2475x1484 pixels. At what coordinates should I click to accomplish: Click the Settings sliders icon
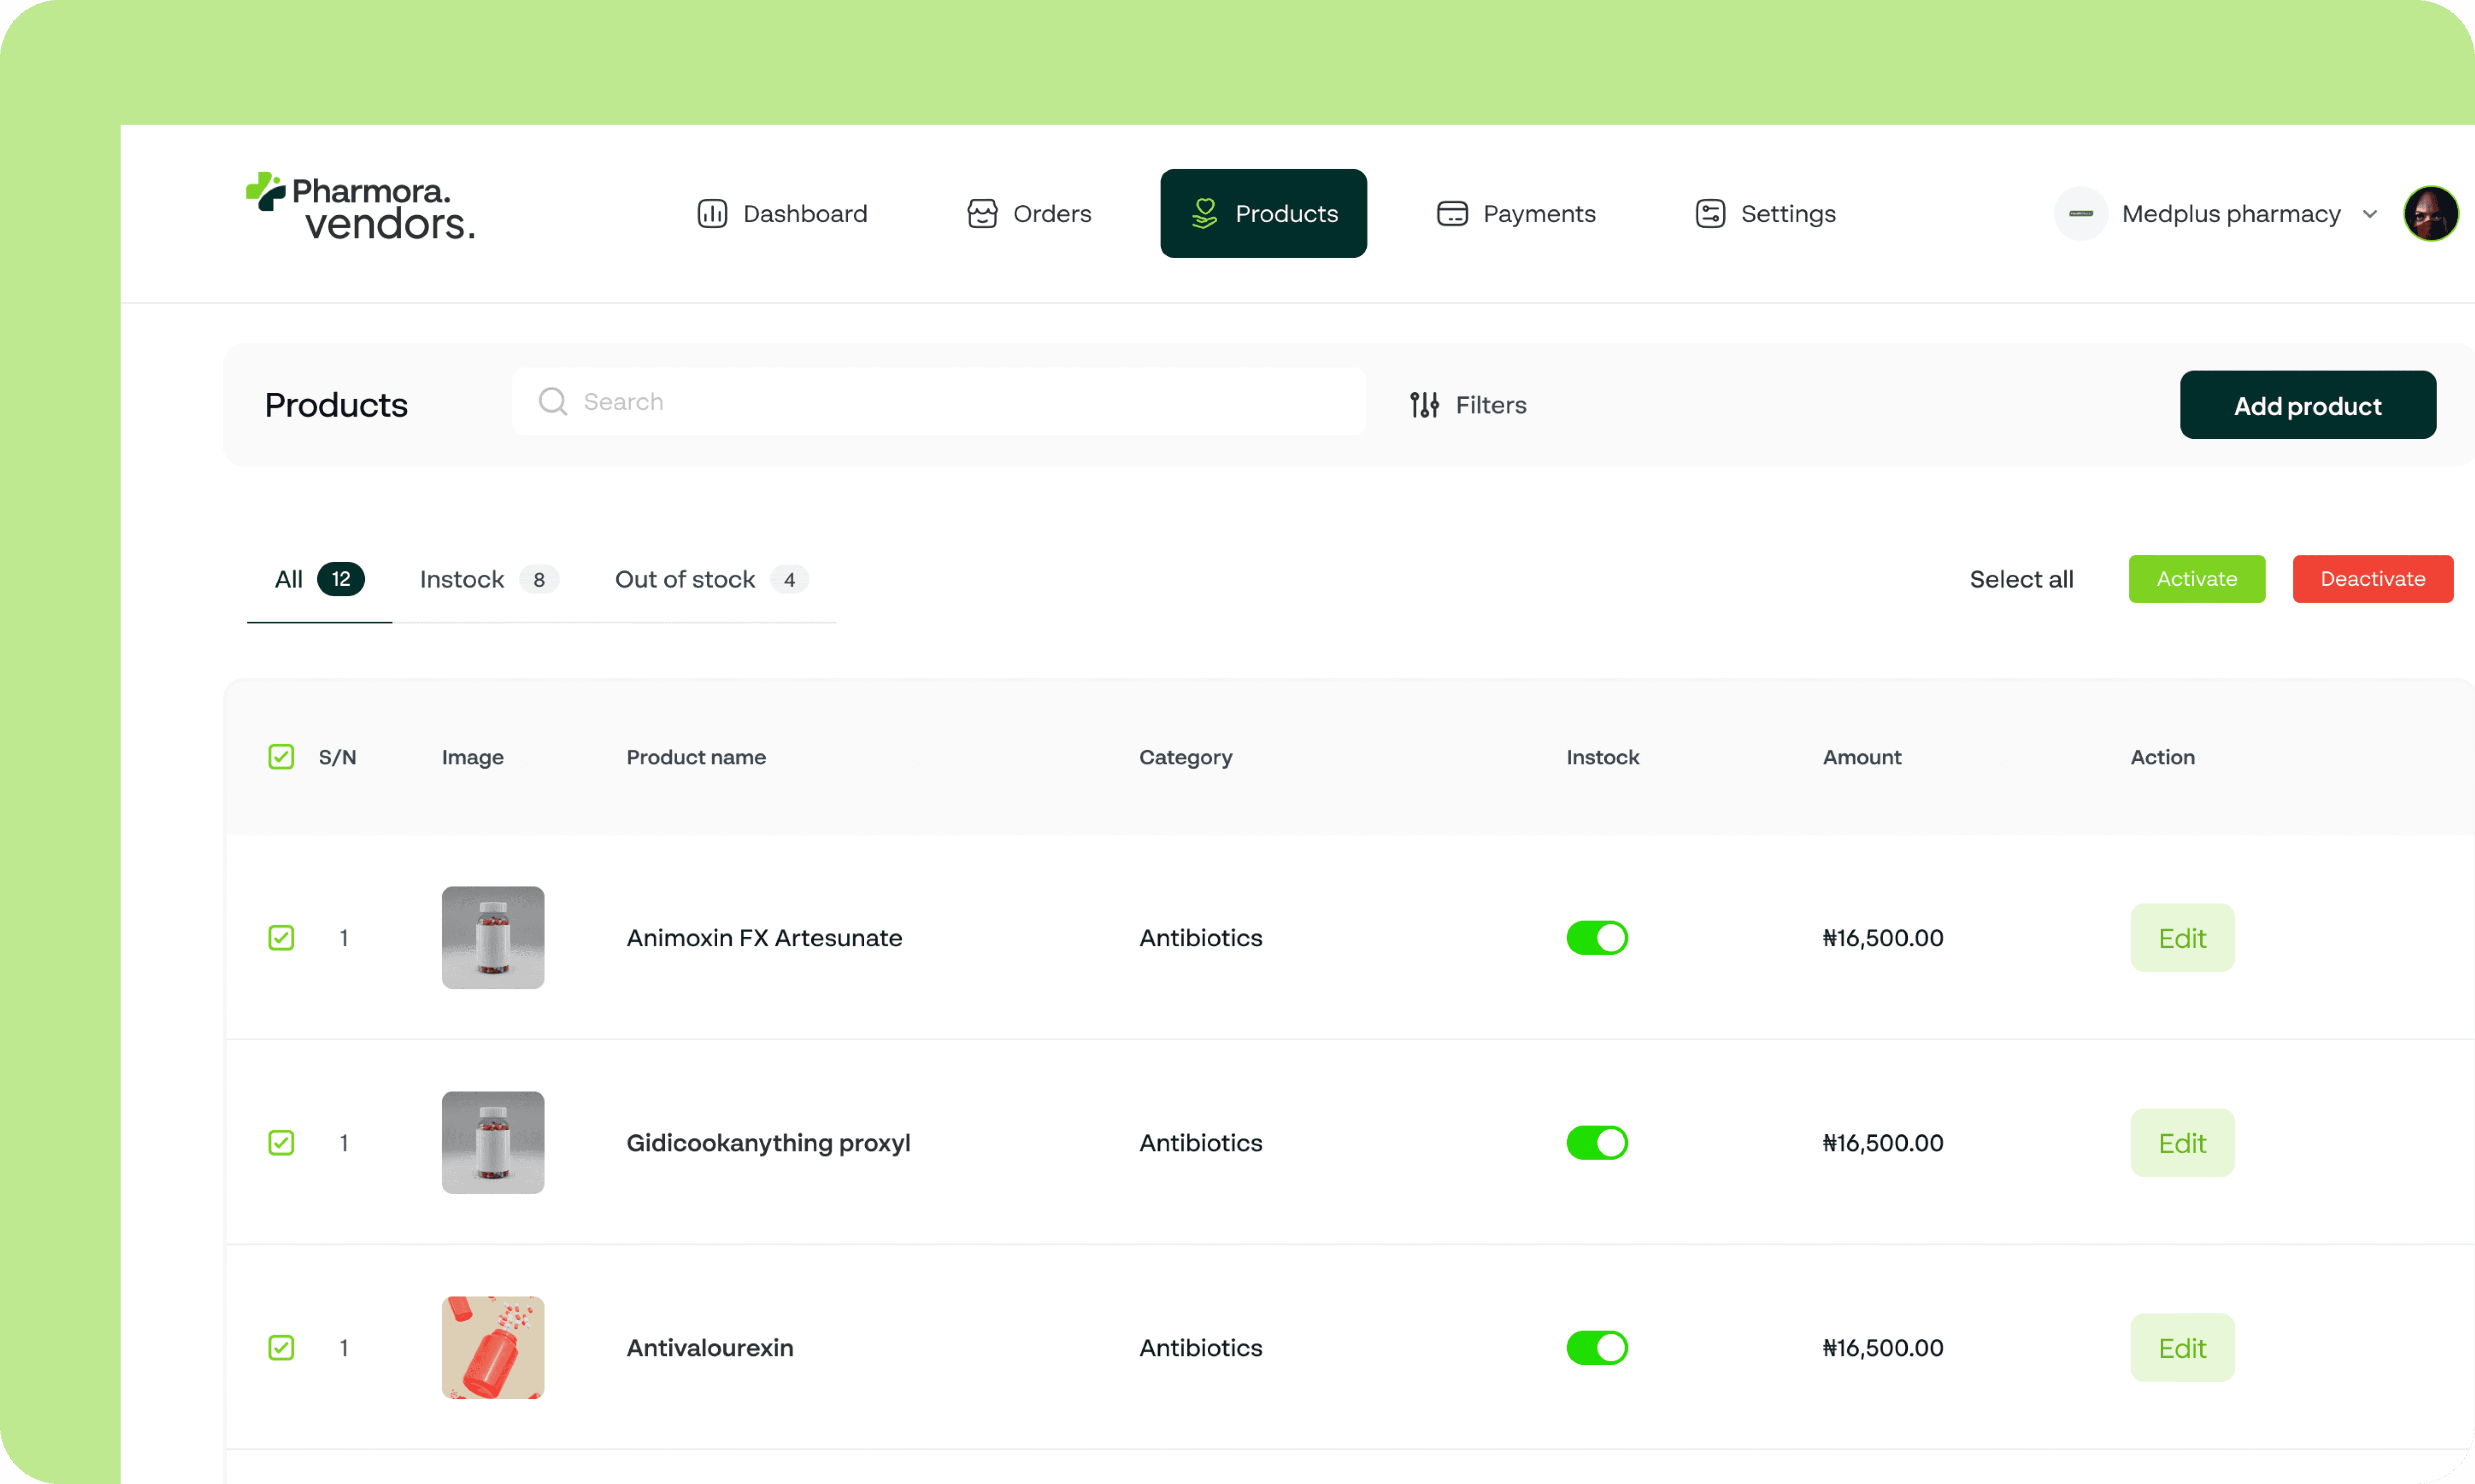point(1710,213)
